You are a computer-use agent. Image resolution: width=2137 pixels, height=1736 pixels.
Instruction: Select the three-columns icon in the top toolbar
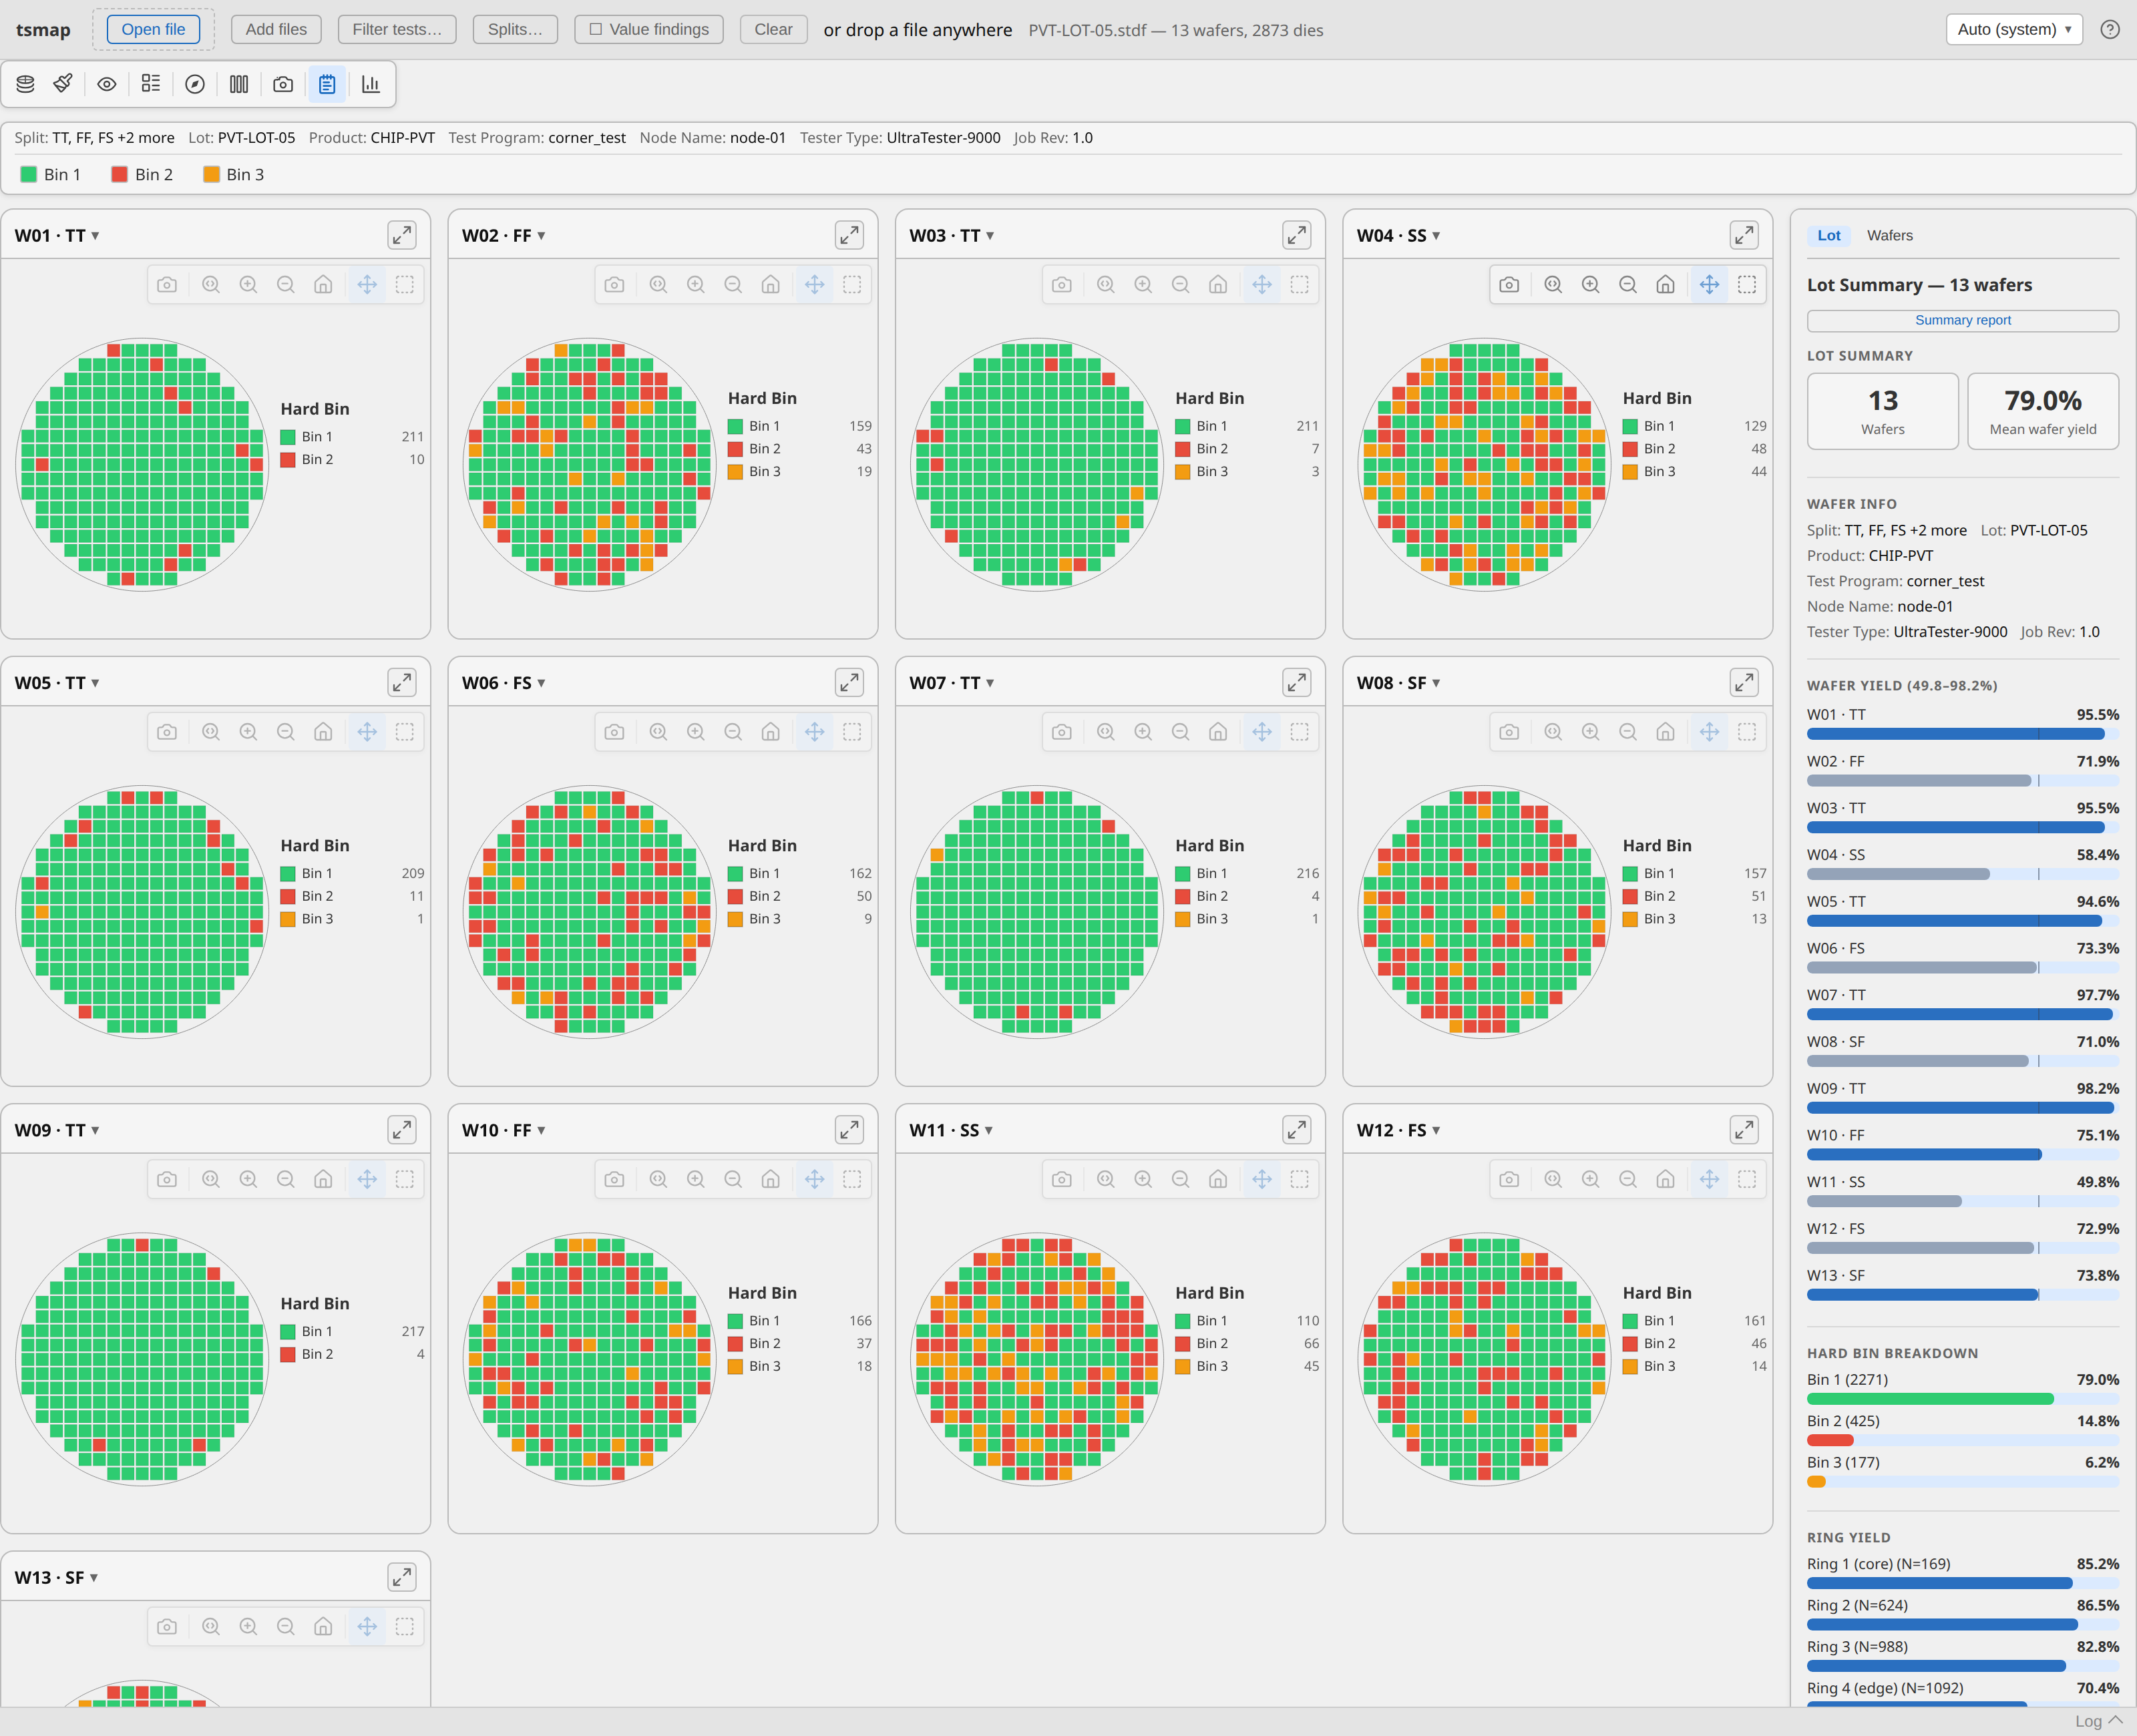click(239, 84)
